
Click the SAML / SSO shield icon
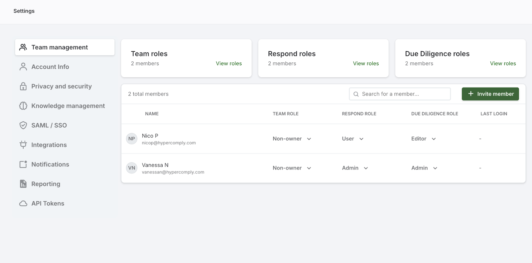[x=23, y=125]
